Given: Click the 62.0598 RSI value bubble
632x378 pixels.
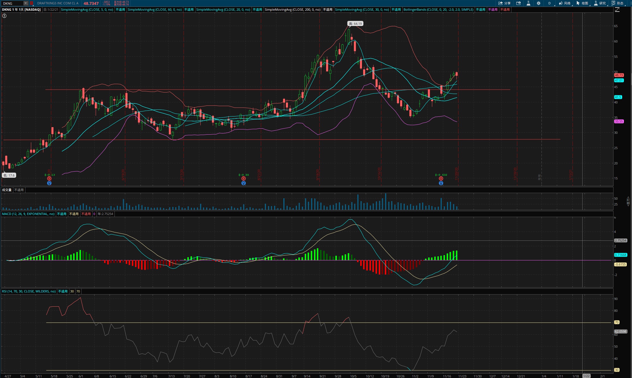Looking at the screenshot, I should 621,331.
